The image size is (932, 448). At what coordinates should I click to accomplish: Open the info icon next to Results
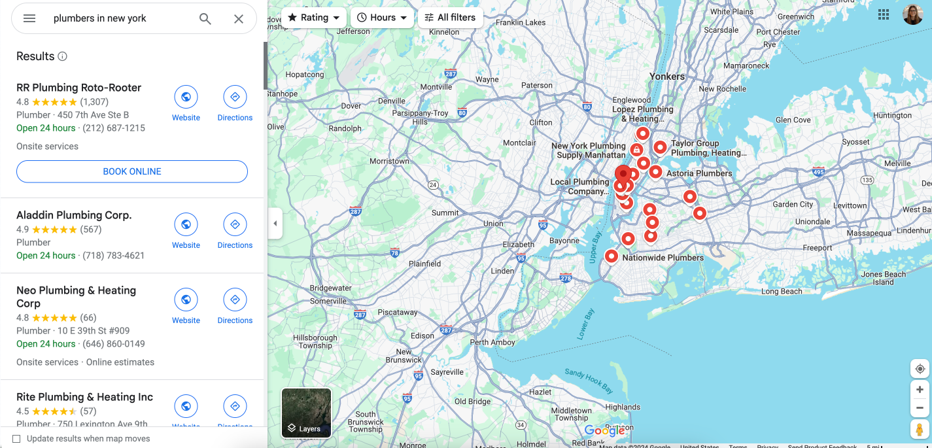pos(63,56)
